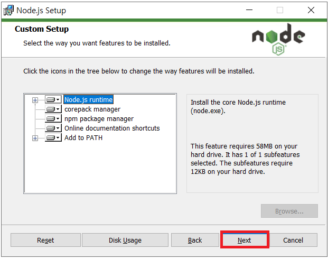Expand the Add to PATH tree node
The width and height of the screenshot is (328, 259).
35,138
